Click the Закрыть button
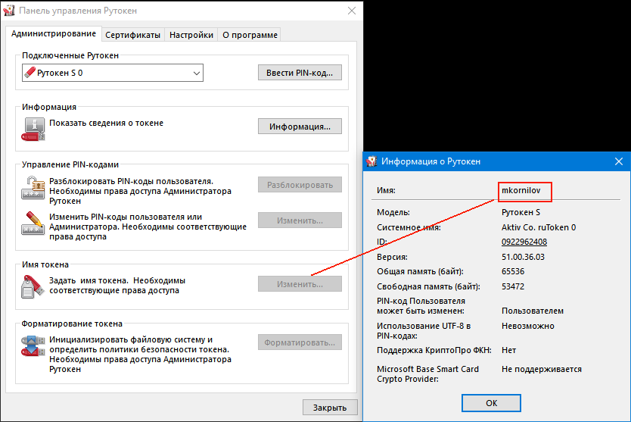631x422 pixels. tap(329, 408)
